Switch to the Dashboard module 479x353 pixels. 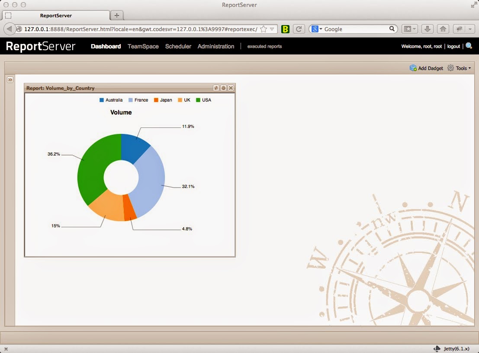point(106,46)
